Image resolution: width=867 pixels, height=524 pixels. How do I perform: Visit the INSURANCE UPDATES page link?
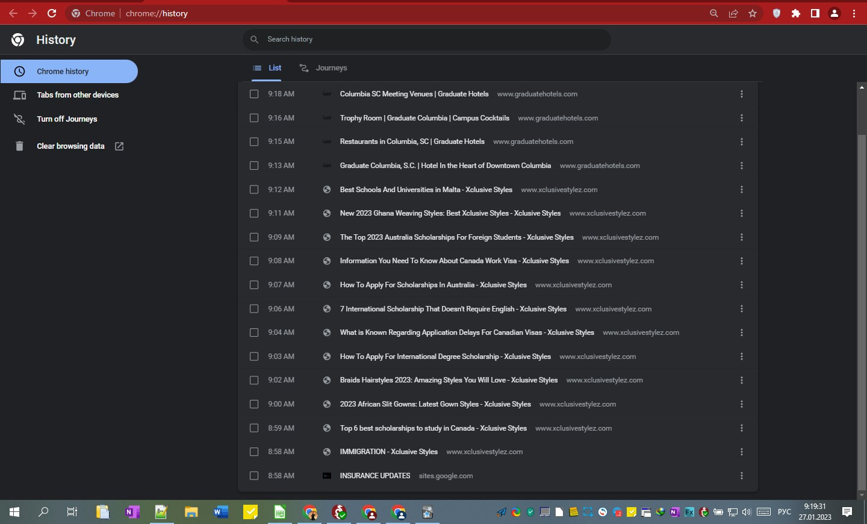pyautogui.click(x=375, y=476)
